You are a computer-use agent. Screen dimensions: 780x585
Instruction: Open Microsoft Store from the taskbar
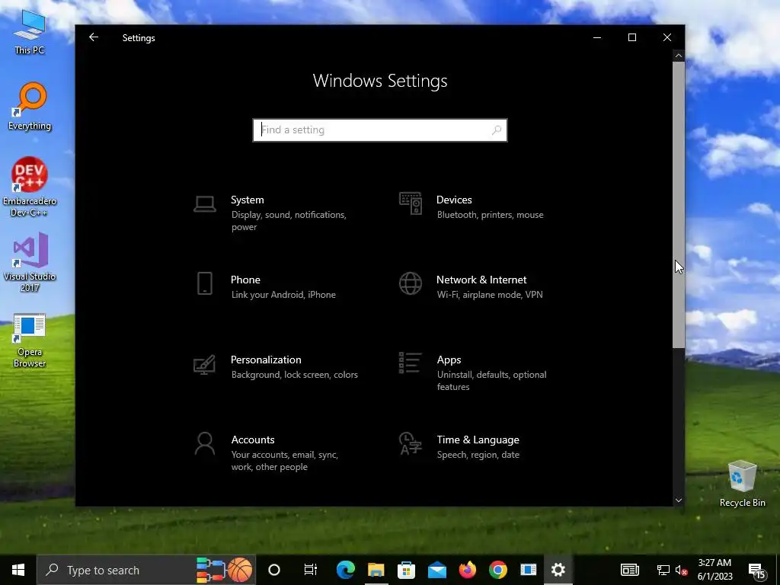[407, 570]
